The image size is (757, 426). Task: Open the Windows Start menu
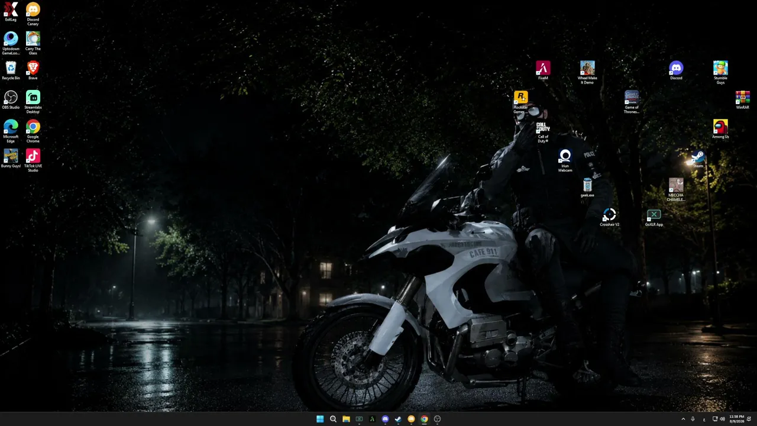[320, 419]
